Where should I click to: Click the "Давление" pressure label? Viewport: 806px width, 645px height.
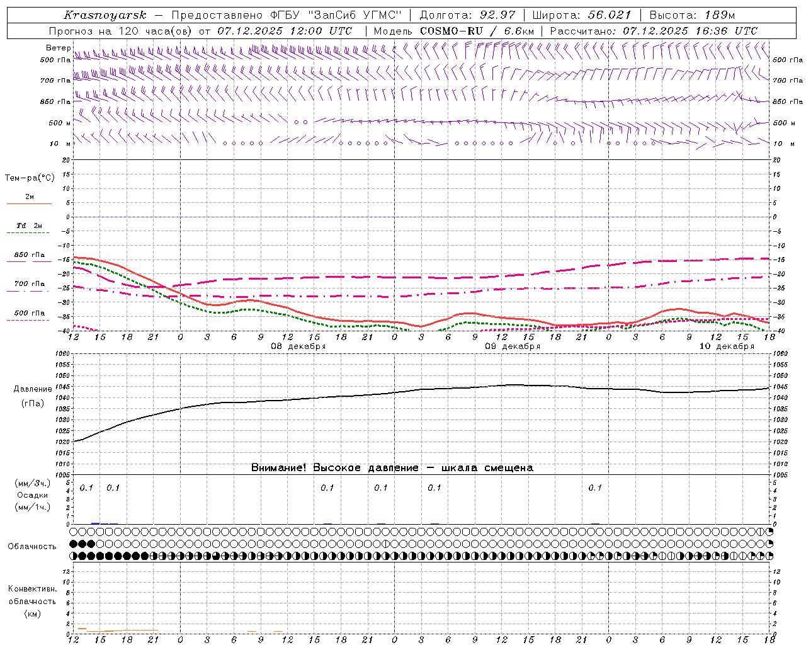tap(33, 389)
